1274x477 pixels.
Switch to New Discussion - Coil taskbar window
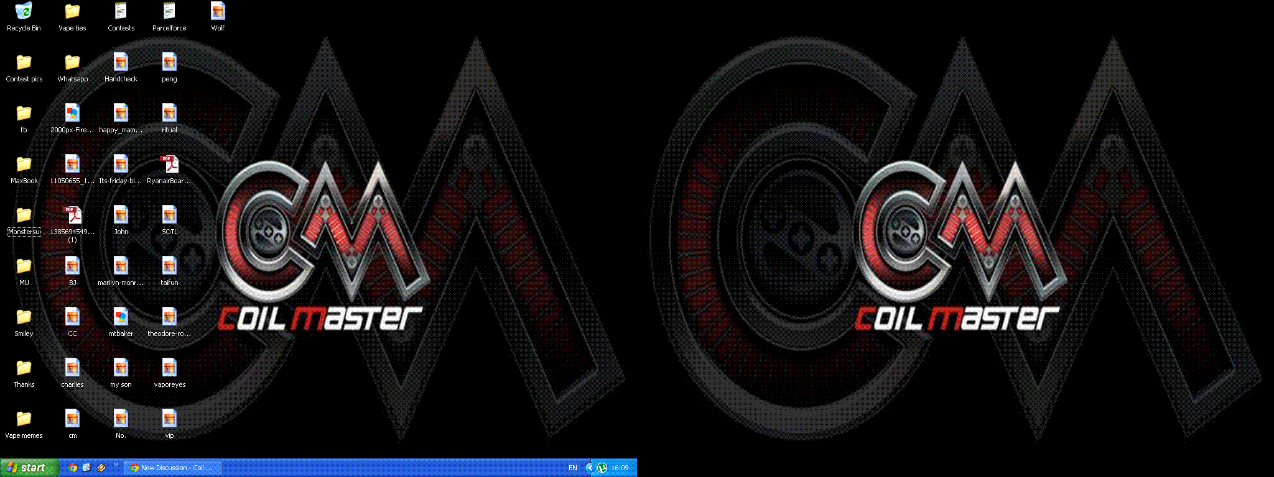(x=172, y=468)
